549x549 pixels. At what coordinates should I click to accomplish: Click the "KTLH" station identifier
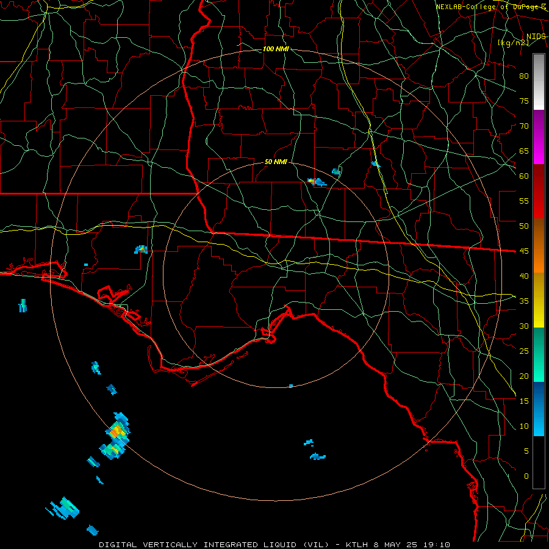(357, 545)
